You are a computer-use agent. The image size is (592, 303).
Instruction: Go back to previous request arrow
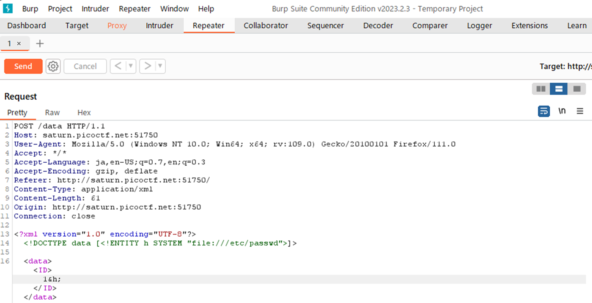[x=118, y=66]
